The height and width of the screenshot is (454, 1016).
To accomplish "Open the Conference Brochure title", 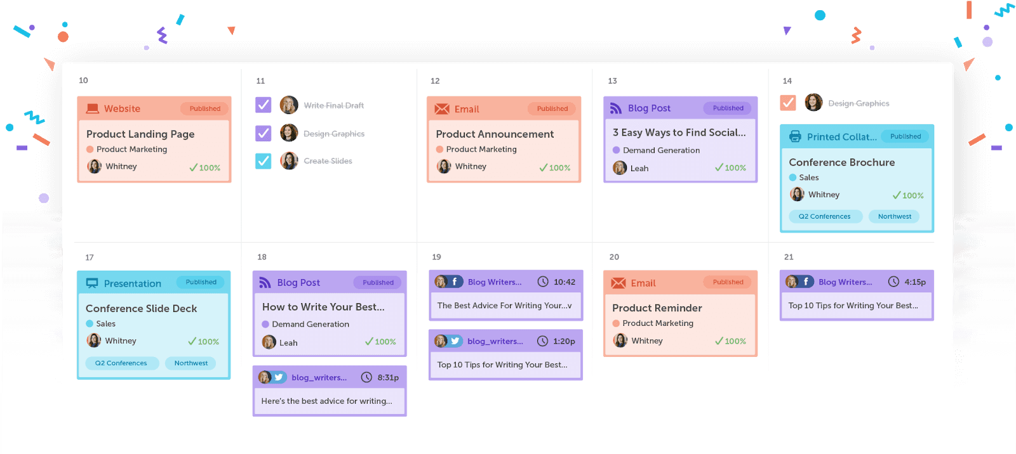I will [842, 162].
